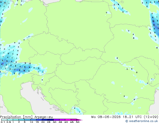Screen dimensions: 159x123
Task: Click the "Mo 08-06-2026" date label
Action: [x=106, y=117]
